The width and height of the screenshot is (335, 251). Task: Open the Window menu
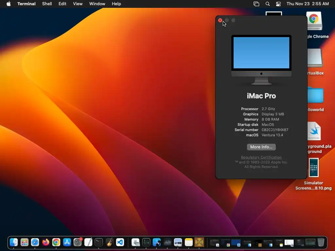click(97, 4)
